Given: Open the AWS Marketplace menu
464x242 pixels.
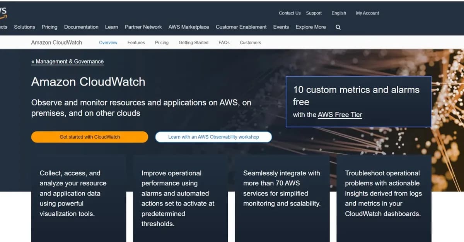Looking at the screenshot, I should 189,27.
